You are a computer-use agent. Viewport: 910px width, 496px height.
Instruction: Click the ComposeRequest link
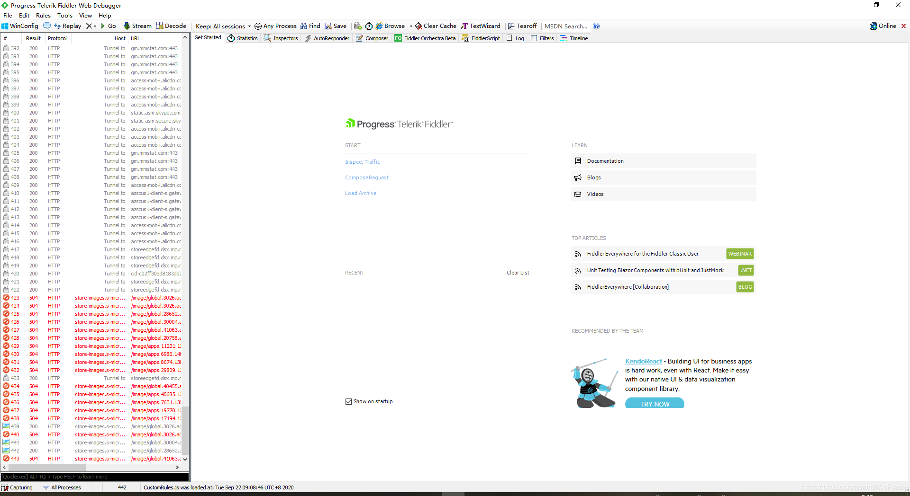click(367, 177)
